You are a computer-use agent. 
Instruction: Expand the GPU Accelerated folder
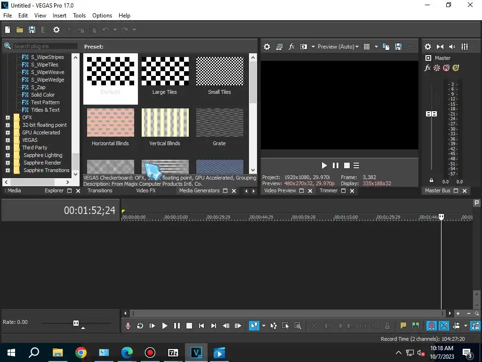(x=8, y=132)
